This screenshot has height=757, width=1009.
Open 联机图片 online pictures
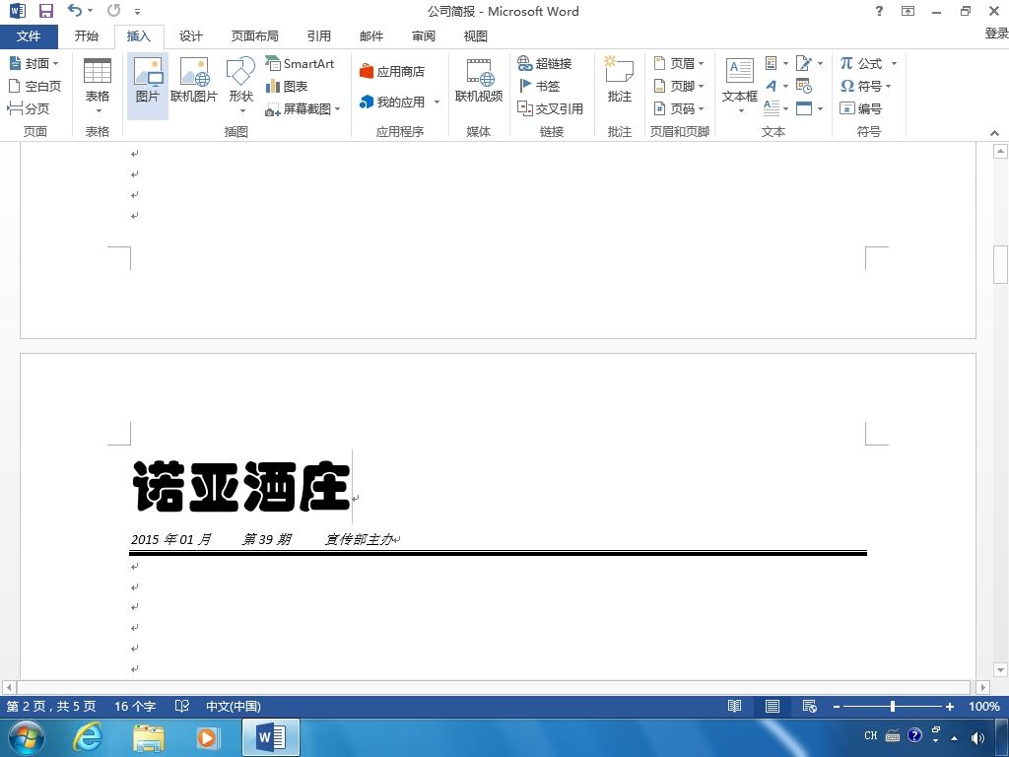tap(194, 80)
